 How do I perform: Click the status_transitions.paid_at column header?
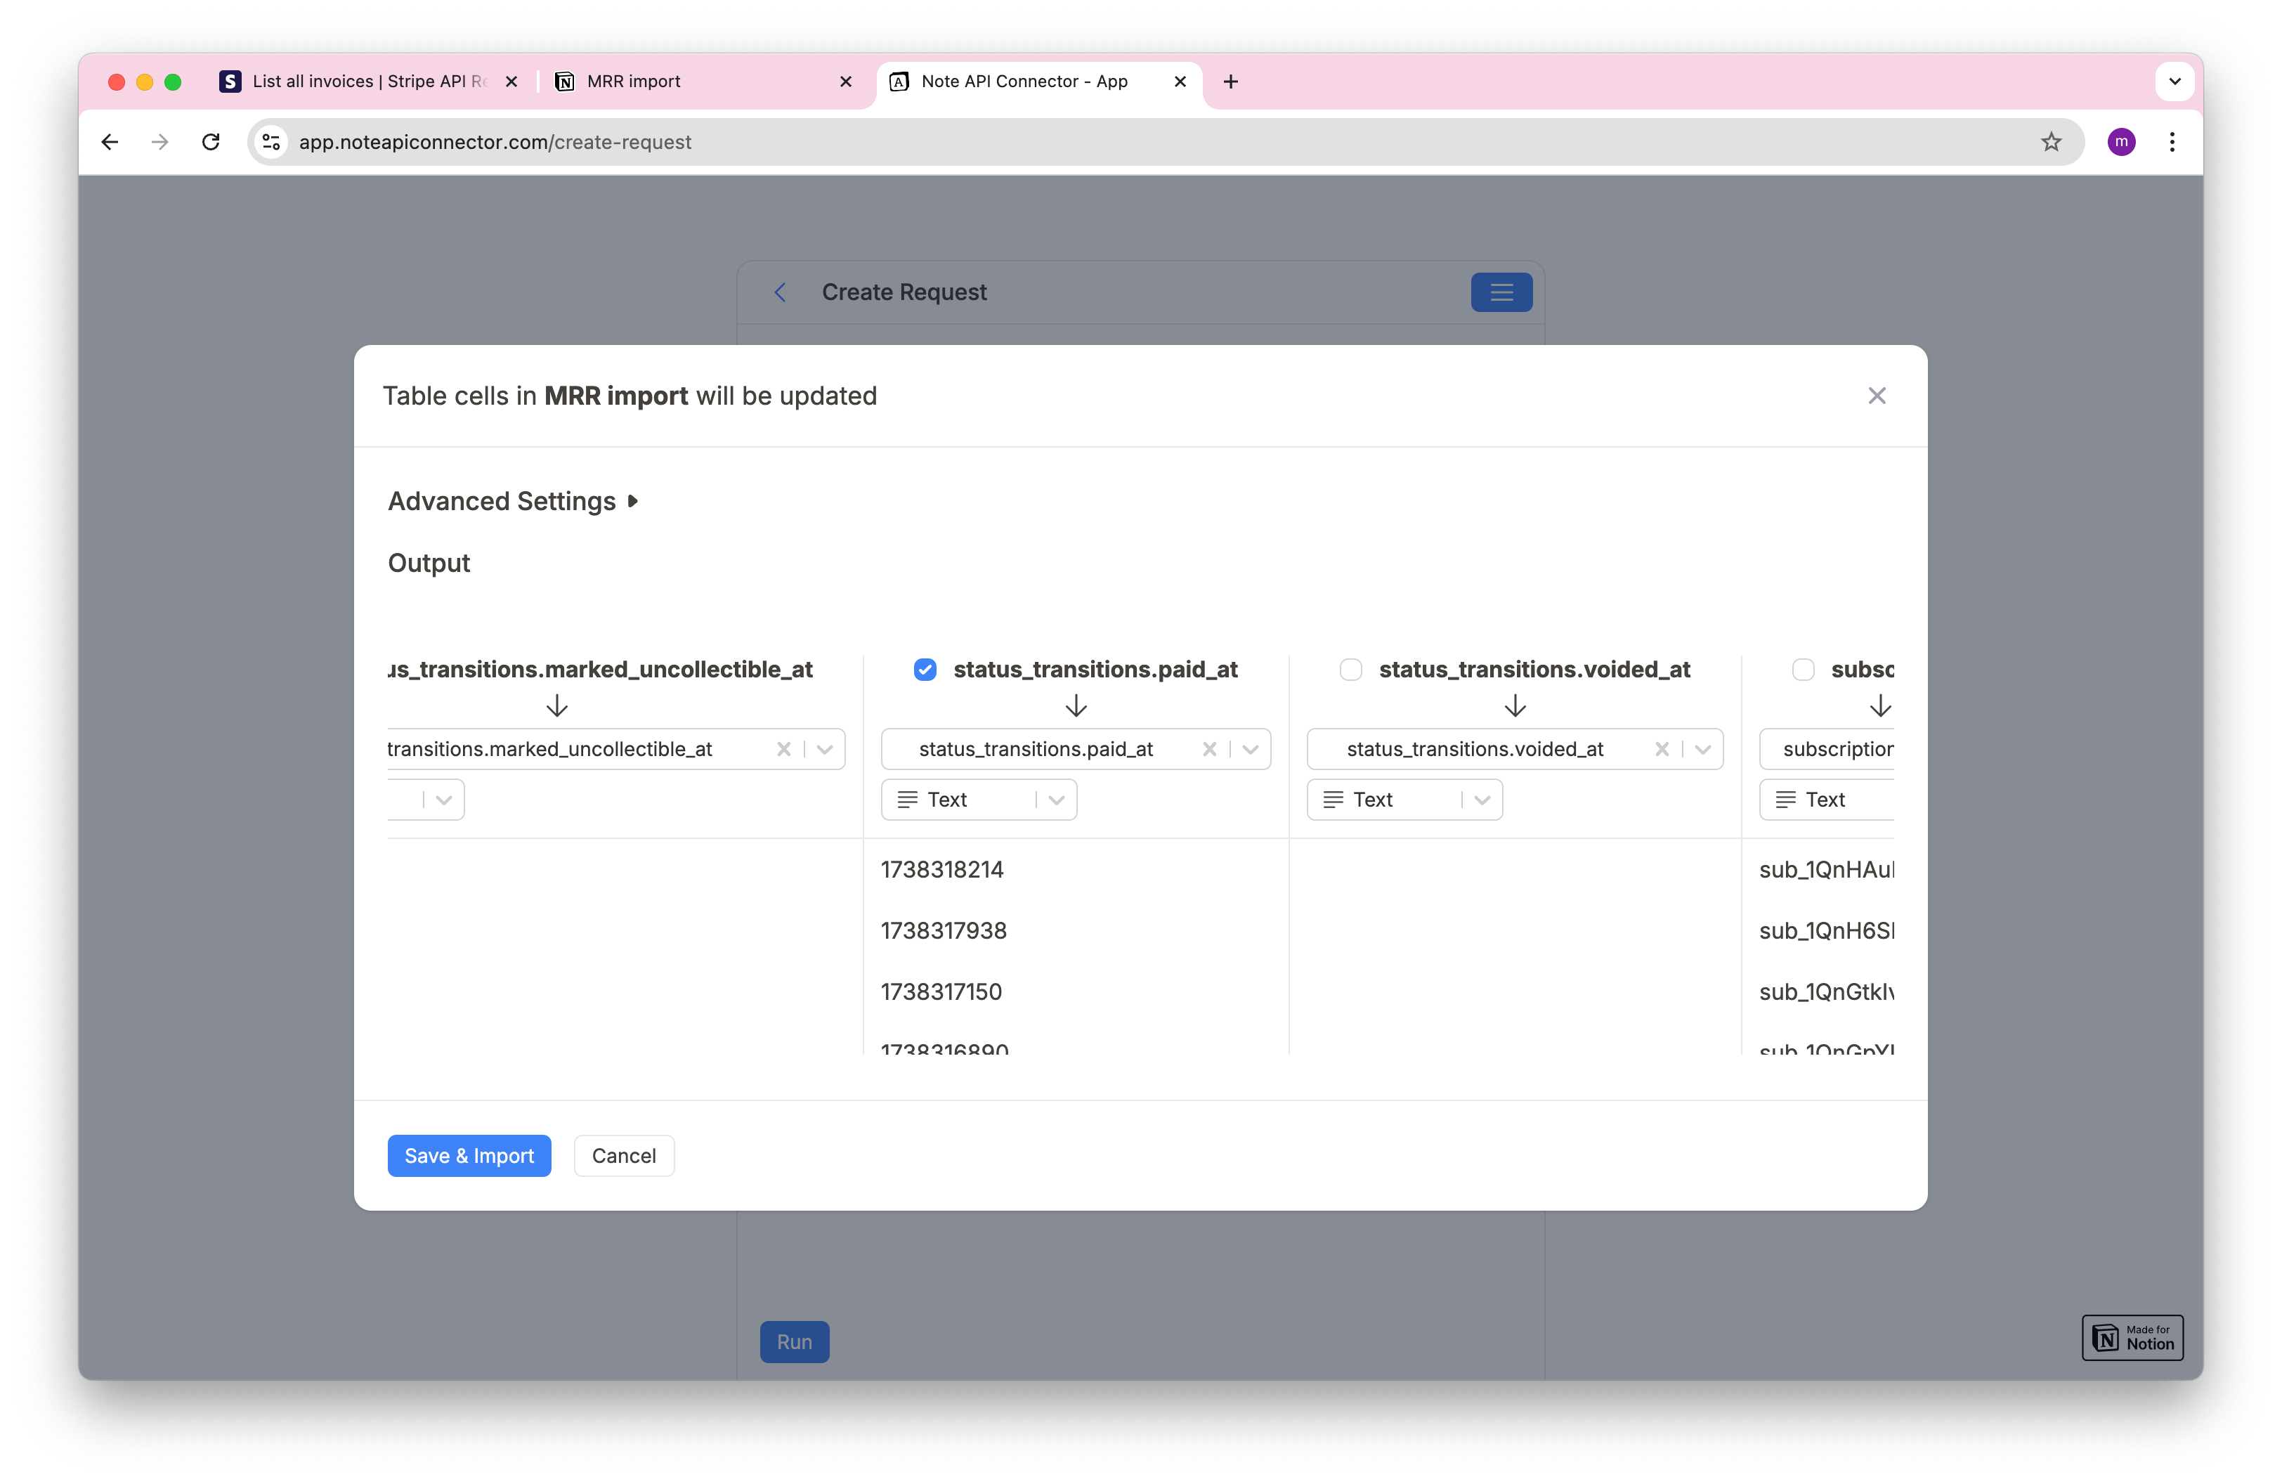[1095, 669]
